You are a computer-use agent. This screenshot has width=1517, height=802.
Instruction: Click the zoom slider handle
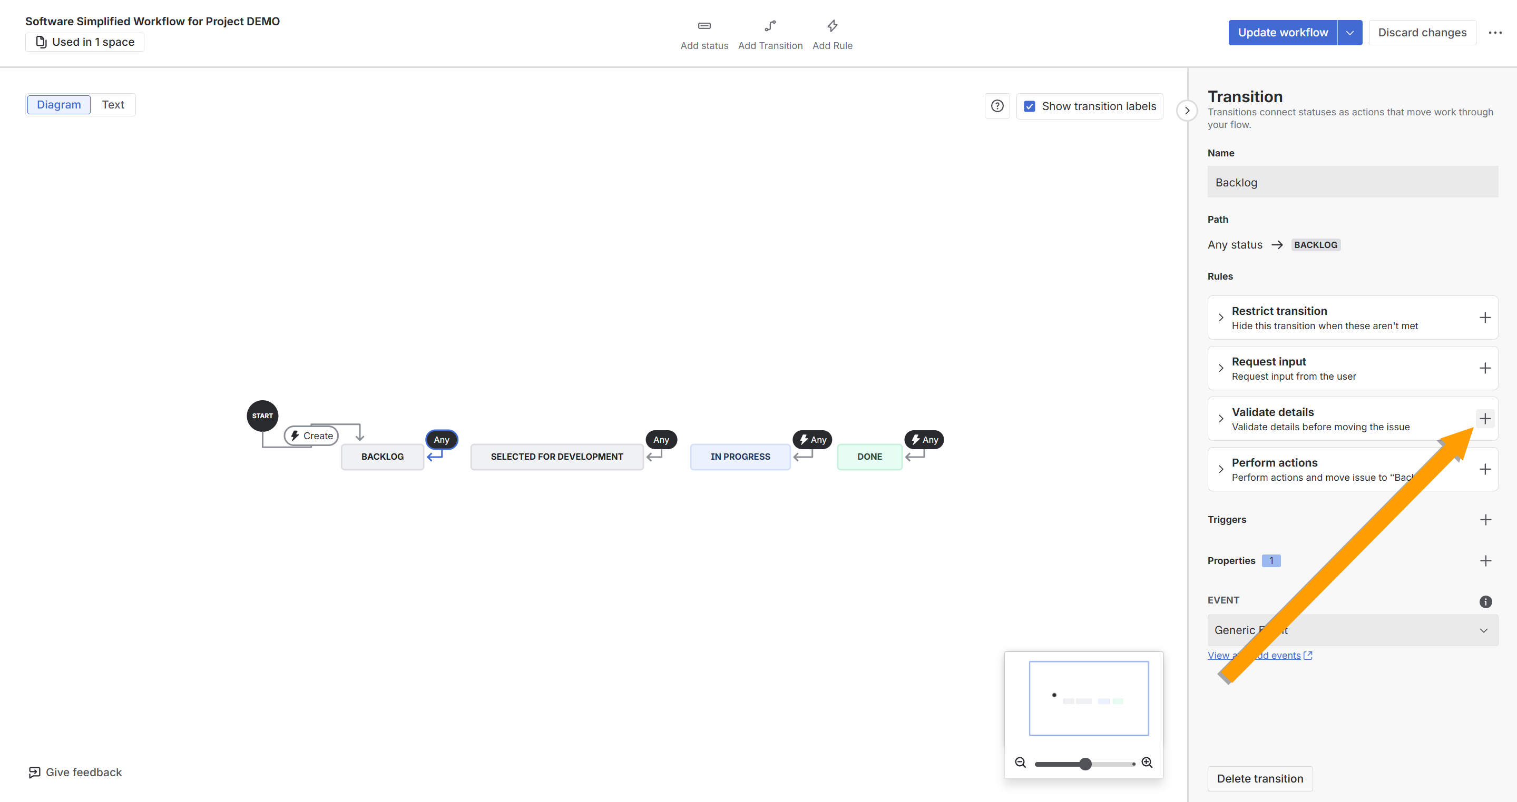pos(1085,764)
